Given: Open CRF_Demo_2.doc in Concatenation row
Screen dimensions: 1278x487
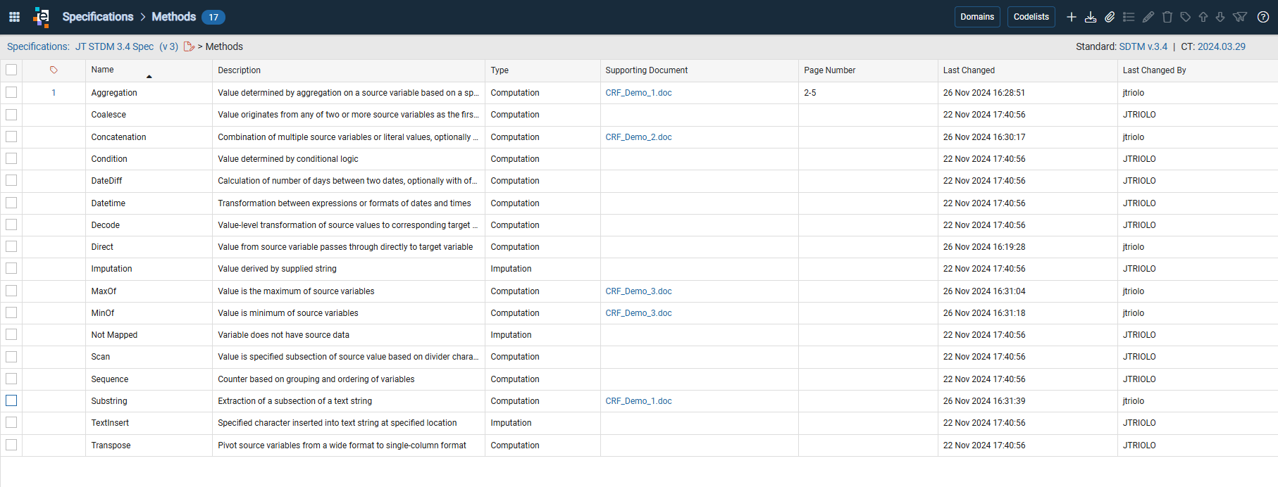Looking at the screenshot, I should tap(638, 137).
